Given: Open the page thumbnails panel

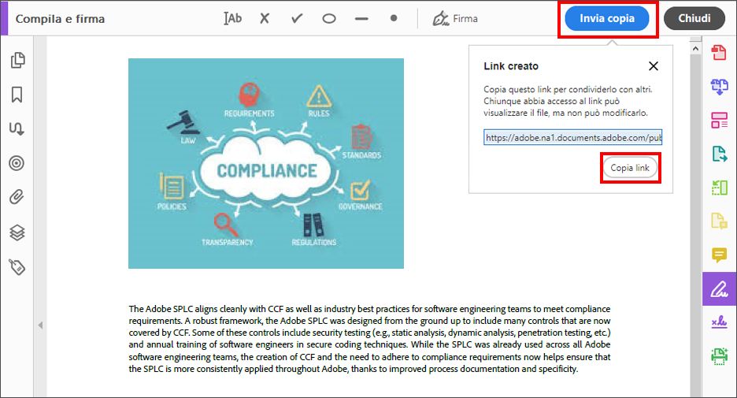Looking at the screenshot, I should click(x=17, y=60).
